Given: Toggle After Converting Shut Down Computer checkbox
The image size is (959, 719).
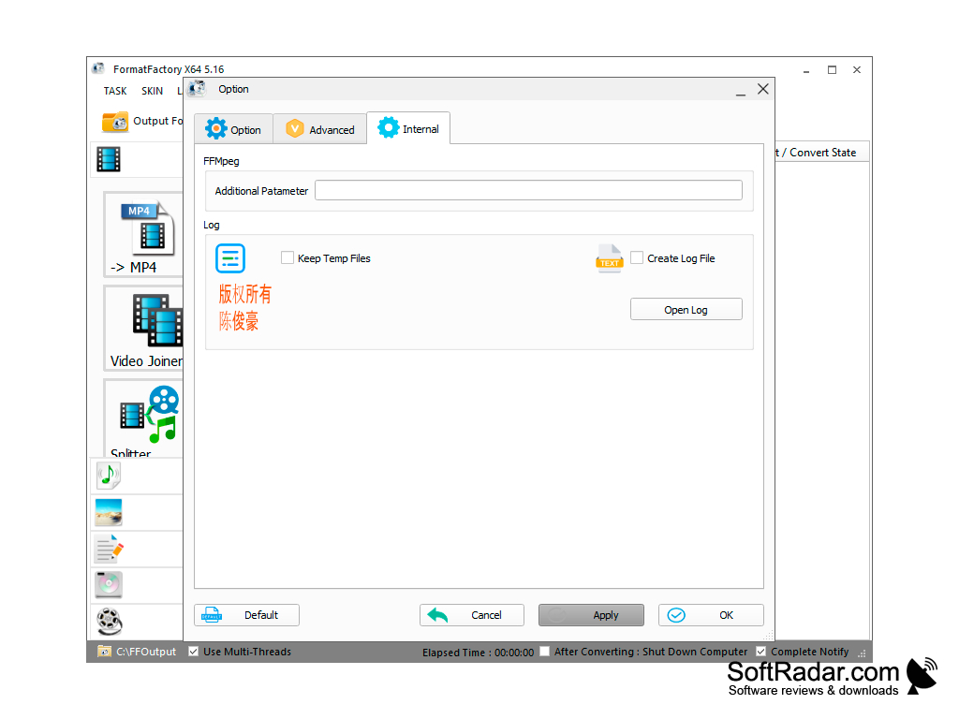Looking at the screenshot, I should click(x=544, y=652).
